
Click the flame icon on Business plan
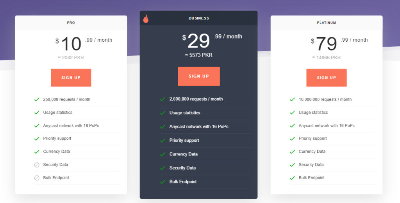146,18
